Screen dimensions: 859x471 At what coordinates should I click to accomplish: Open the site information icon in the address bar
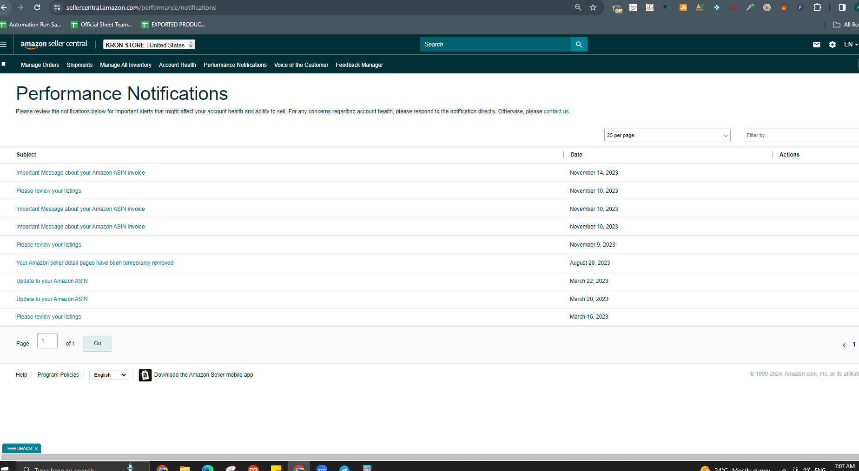point(57,7)
